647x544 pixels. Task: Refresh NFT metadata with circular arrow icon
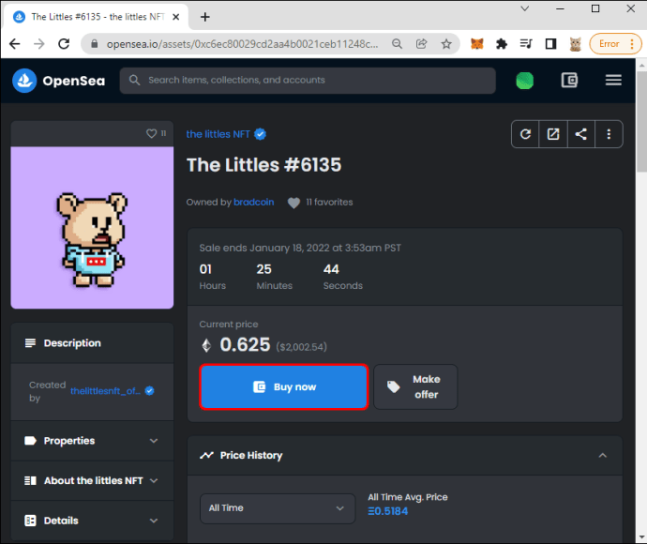tap(525, 134)
